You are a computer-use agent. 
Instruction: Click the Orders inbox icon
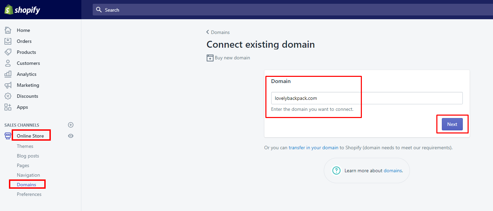(8, 41)
